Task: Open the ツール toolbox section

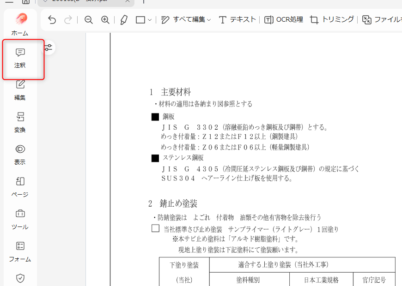Action: [20, 219]
